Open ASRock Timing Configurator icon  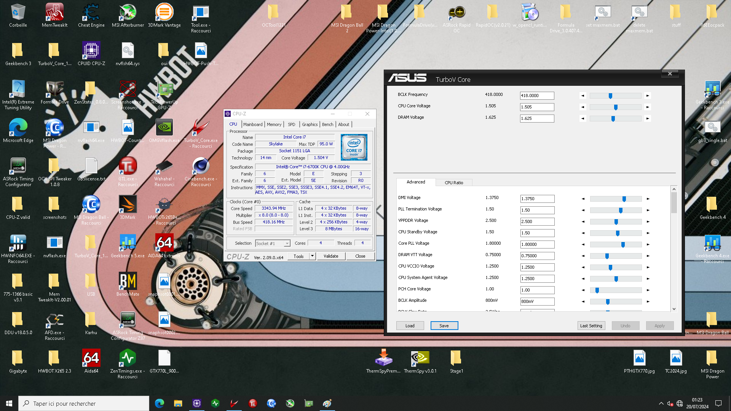18,172
